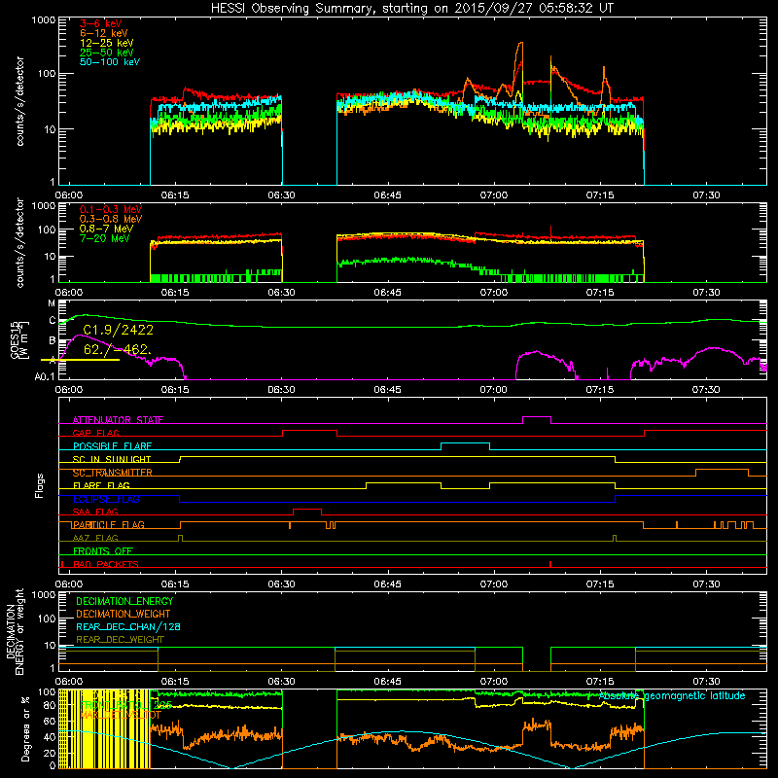
Task: Click the 62./-462. position annotation
Action: (117, 350)
